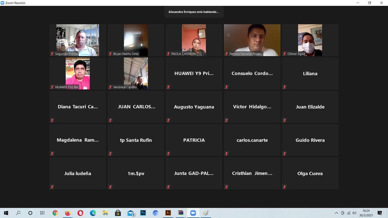Viewport: 388px width, 218px height.
Task: Click the 'Liliana' participant name
Action: pos(310,73)
